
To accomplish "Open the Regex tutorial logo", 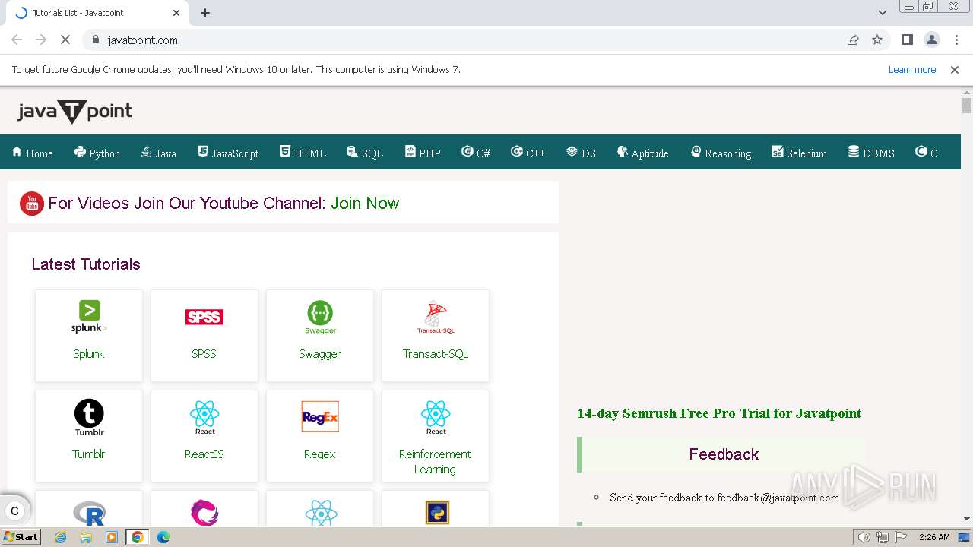I will pyautogui.click(x=320, y=416).
